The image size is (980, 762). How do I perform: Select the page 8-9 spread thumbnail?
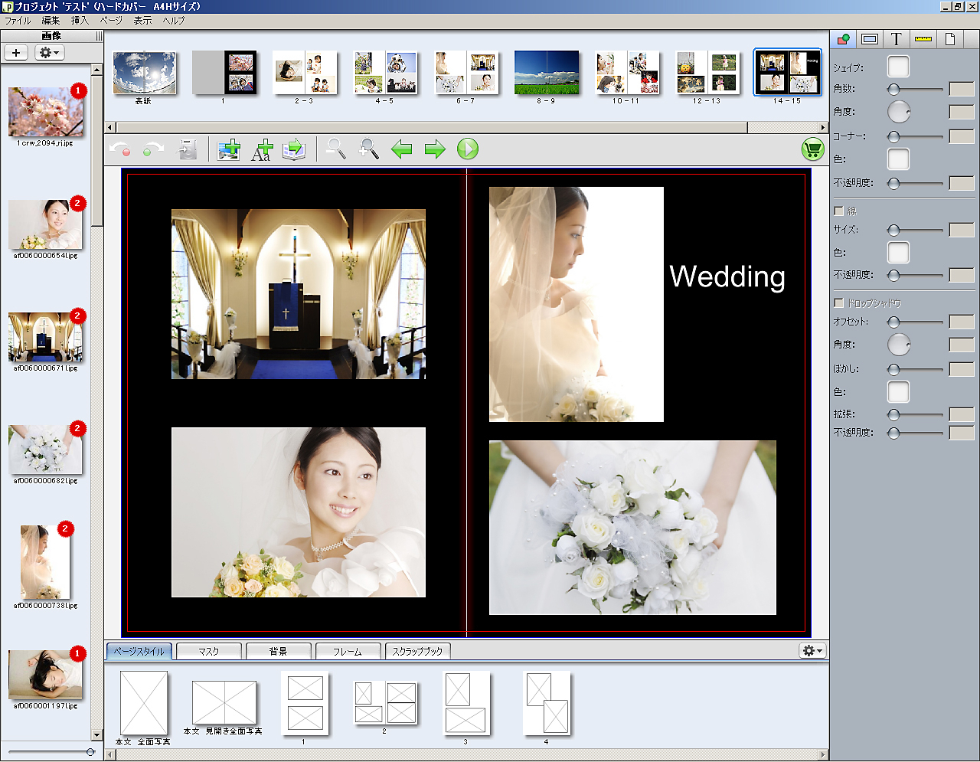(547, 73)
